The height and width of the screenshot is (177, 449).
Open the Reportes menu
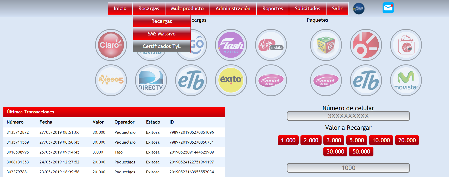click(x=273, y=8)
